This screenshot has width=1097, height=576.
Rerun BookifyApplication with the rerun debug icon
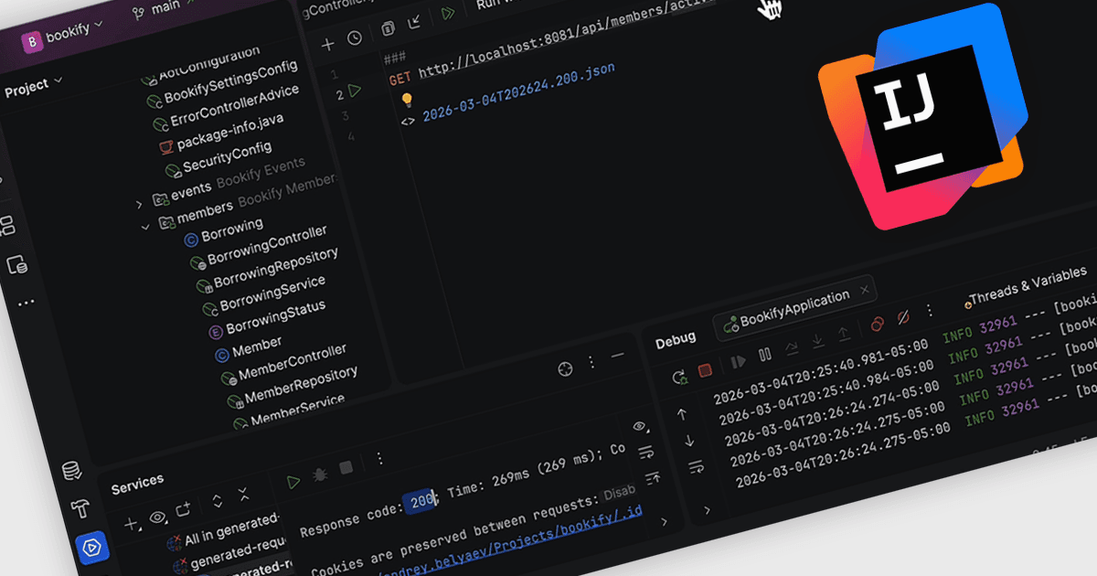coord(678,377)
